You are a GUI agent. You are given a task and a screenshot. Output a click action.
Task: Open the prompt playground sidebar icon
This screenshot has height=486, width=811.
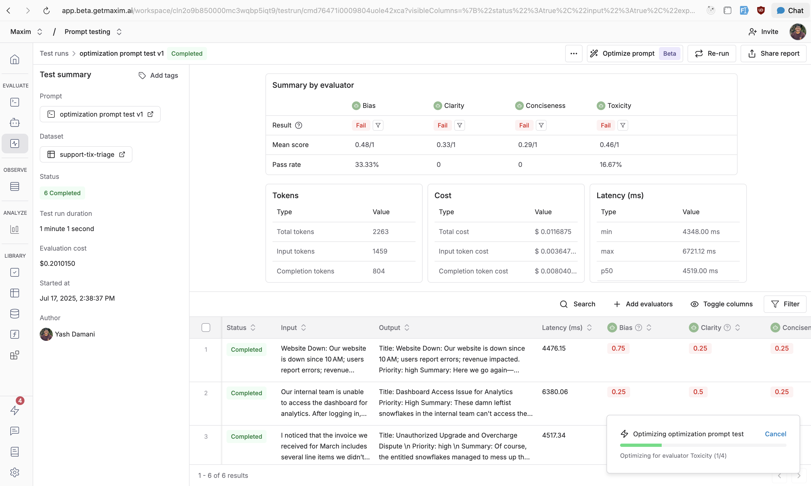click(x=14, y=102)
